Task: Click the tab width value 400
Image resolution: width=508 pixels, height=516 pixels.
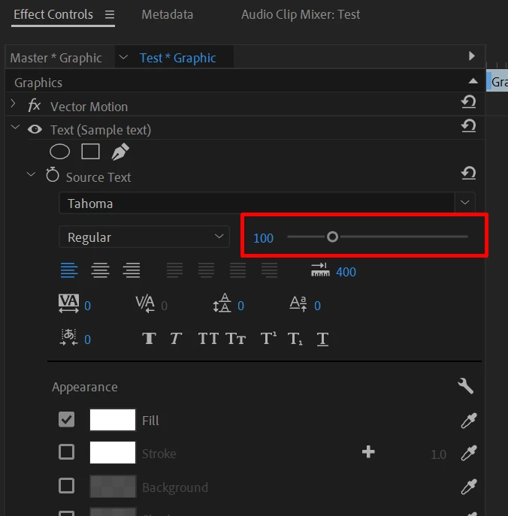Action: [346, 272]
